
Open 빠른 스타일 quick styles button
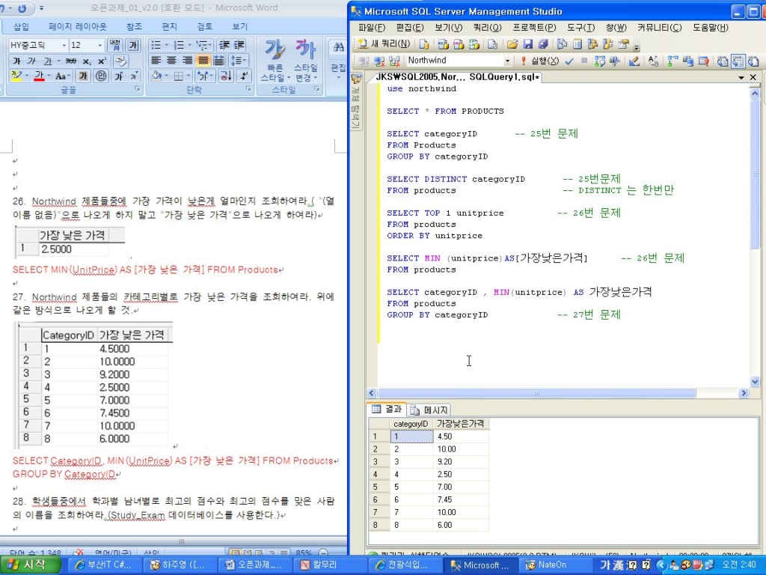coord(275,61)
